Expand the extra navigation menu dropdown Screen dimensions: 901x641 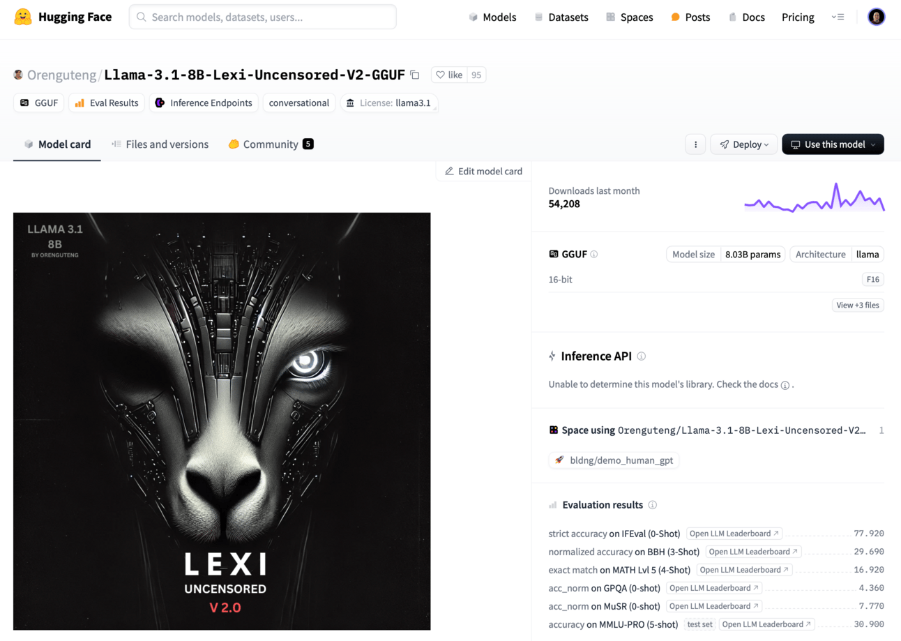tap(838, 17)
